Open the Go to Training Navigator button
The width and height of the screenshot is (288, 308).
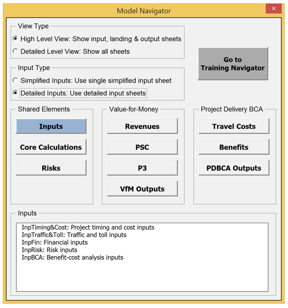tap(233, 64)
